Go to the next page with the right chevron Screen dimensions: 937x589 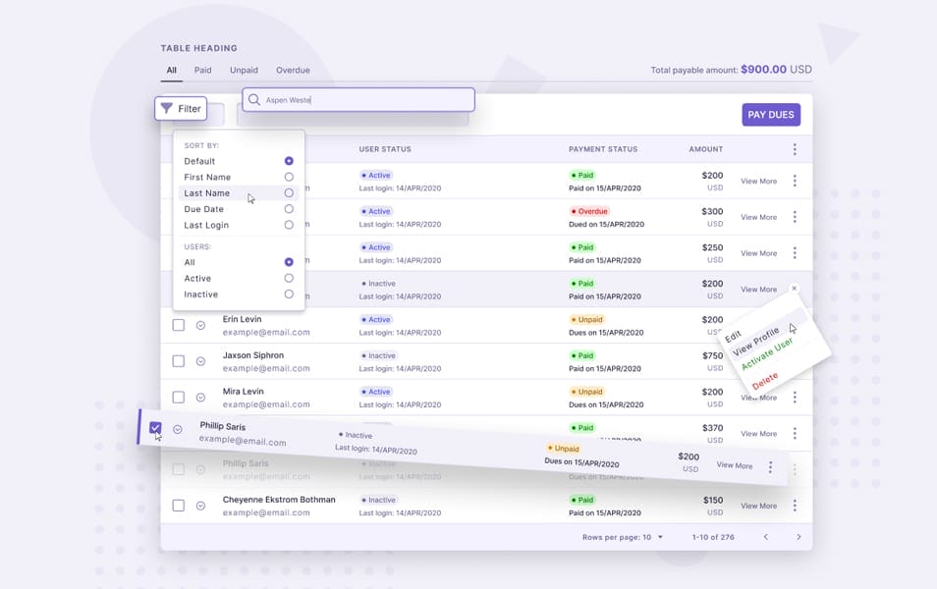(x=797, y=537)
